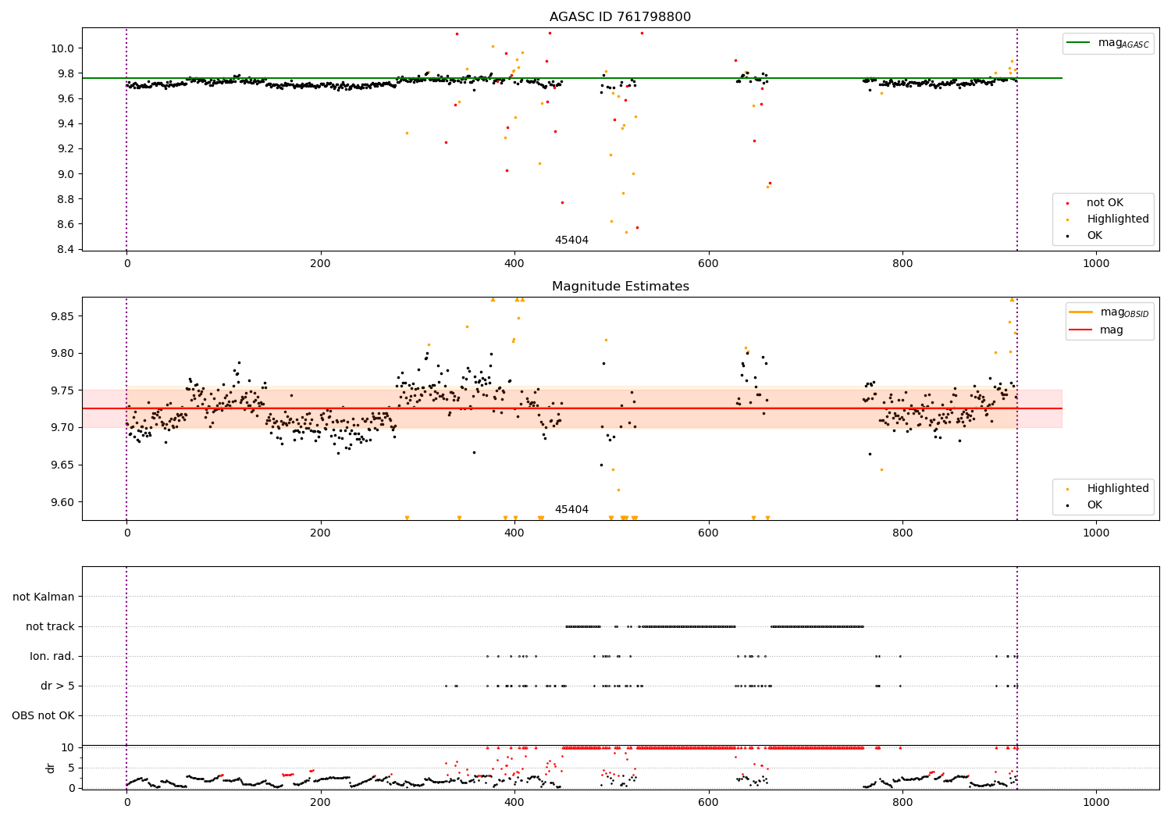Select 'OK' legend entry below Highlighted in top plot
This screenshot has width=1171, height=820.
click(x=1094, y=236)
